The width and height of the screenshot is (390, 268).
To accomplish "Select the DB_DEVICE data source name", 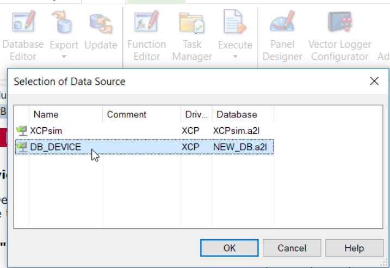I will pyautogui.click(x=55, y=147).
